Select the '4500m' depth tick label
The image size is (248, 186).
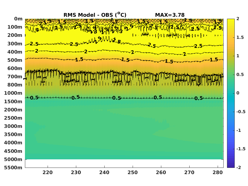pos(13,151)
